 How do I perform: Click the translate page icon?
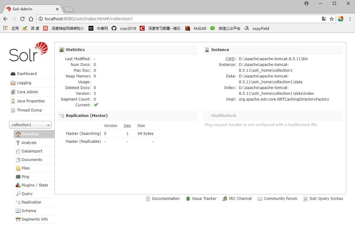[x=324, y=19]
